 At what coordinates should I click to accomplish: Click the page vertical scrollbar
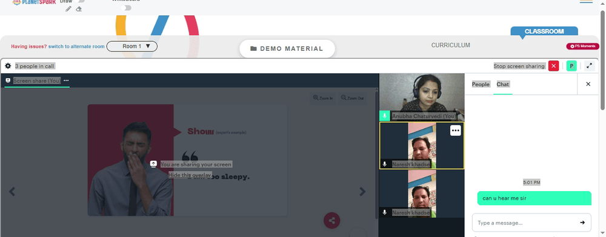(x=602, y=60)
